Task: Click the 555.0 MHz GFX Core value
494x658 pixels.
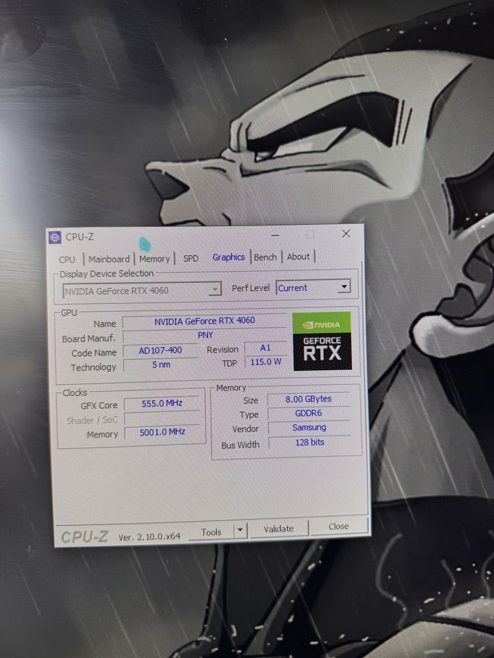Action: tap(162, 404)
